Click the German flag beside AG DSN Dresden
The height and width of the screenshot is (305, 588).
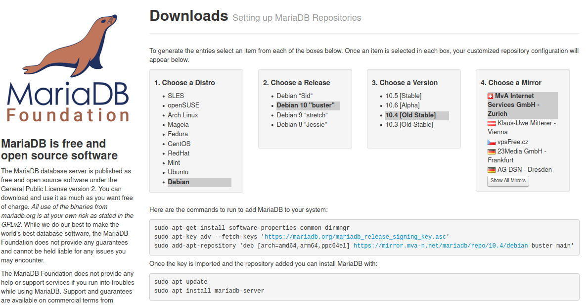point(491,170)
